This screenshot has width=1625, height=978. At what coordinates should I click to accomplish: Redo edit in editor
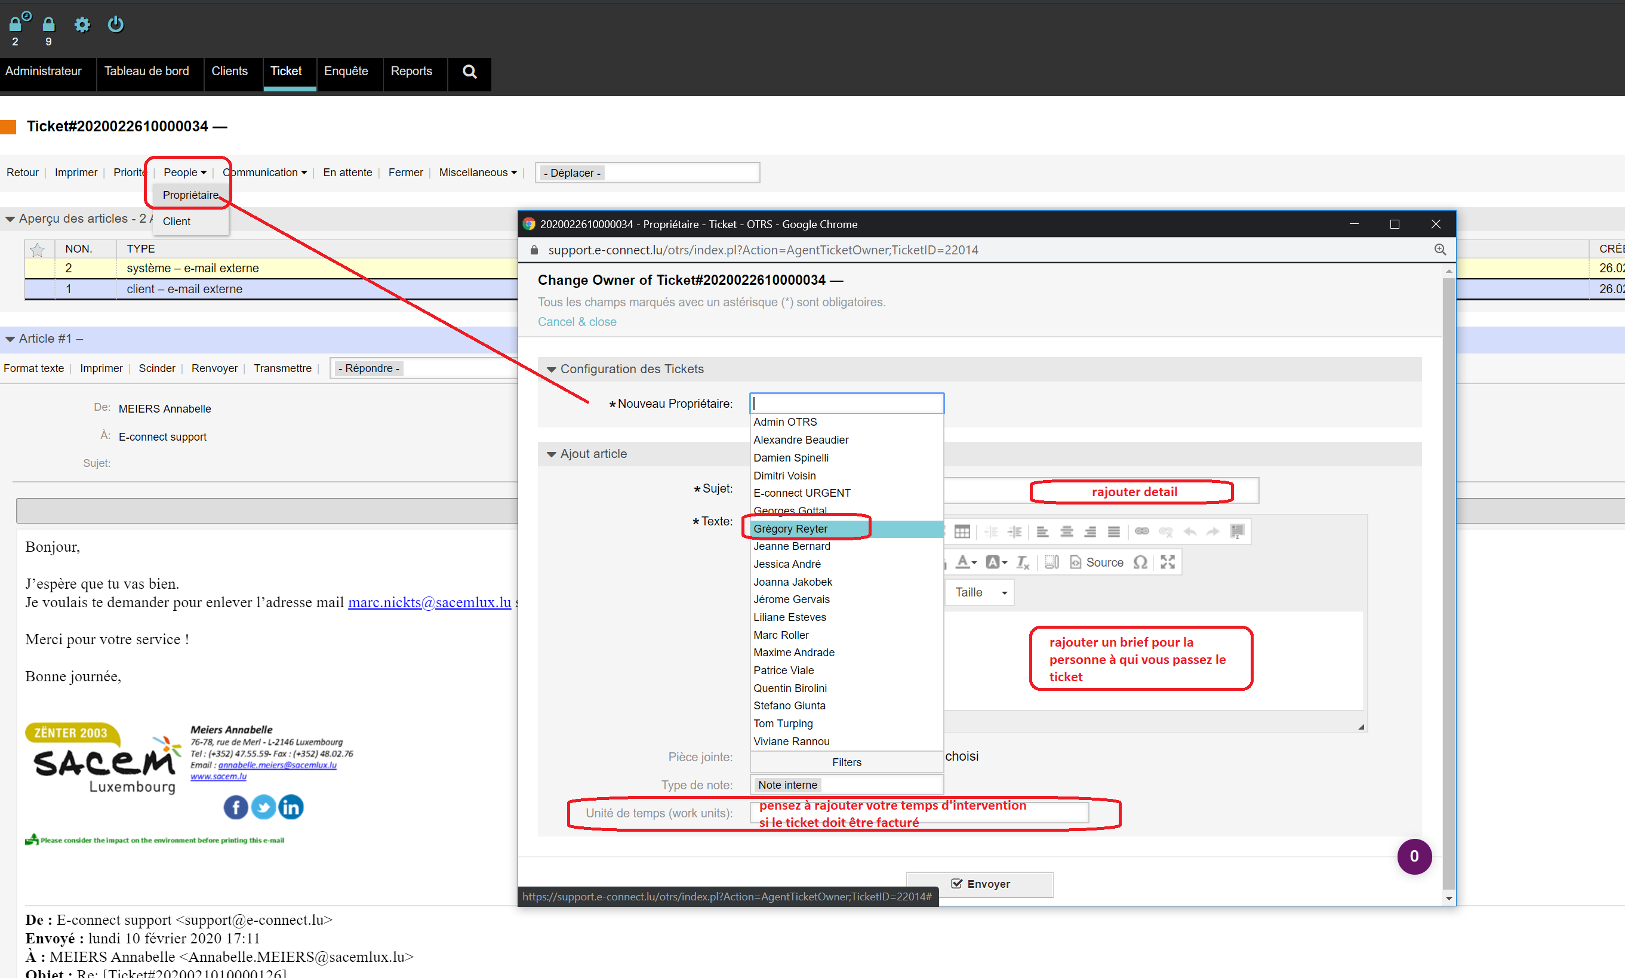(1213, 532)
